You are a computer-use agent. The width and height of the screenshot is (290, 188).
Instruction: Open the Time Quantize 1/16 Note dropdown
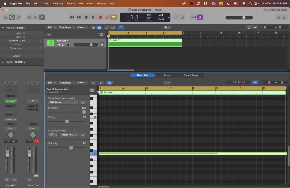pos(63,102)
